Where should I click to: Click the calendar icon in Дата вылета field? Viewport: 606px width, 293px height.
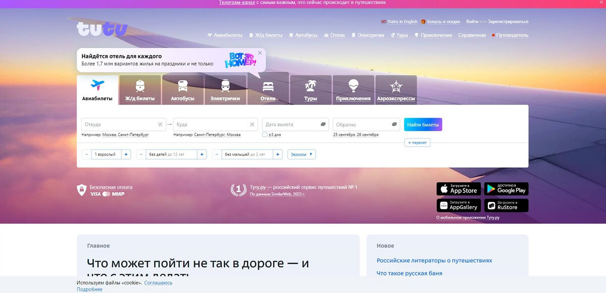(323, 124)
